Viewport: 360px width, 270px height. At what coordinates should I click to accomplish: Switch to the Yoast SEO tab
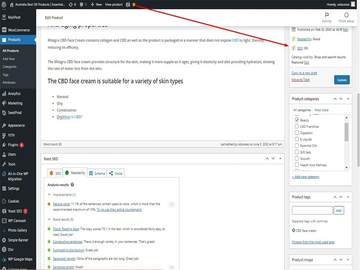coord(55,174)
